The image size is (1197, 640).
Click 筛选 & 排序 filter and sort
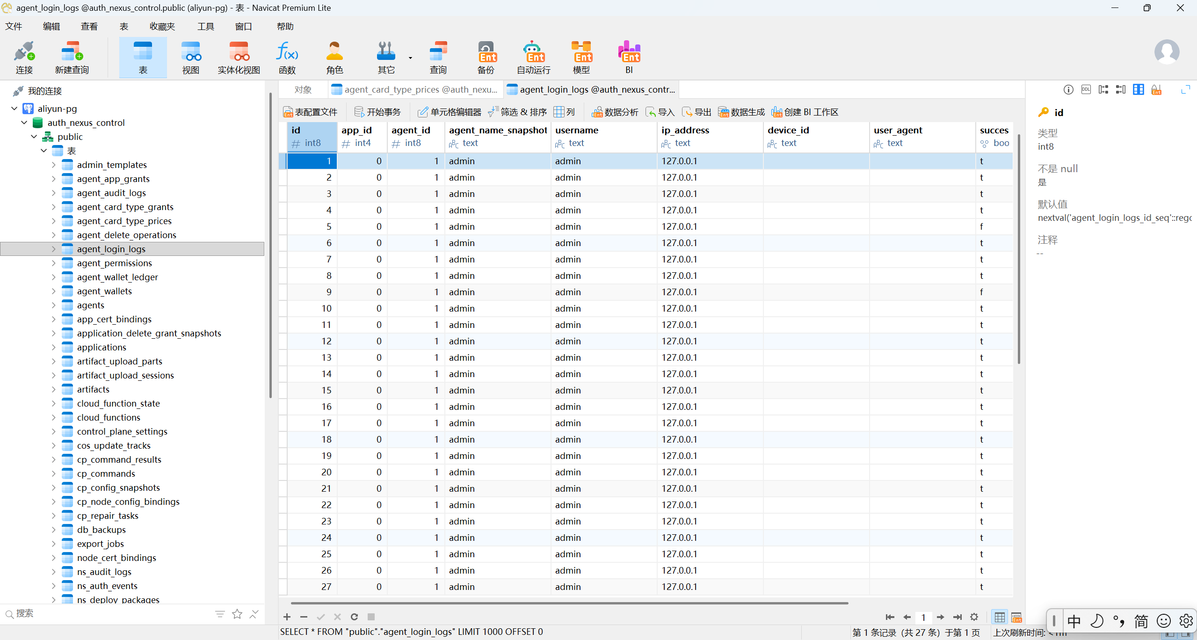(x=517, y=112)
